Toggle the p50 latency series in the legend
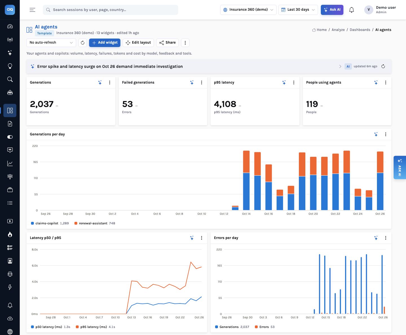 pos(50,327)
